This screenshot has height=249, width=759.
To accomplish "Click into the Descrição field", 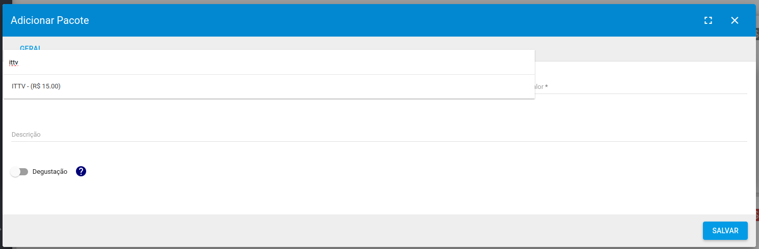I will (379, 134).
